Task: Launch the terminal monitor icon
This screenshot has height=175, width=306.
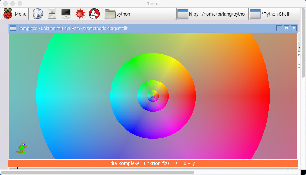Action: pyautogui.click(x=66, y=14)
